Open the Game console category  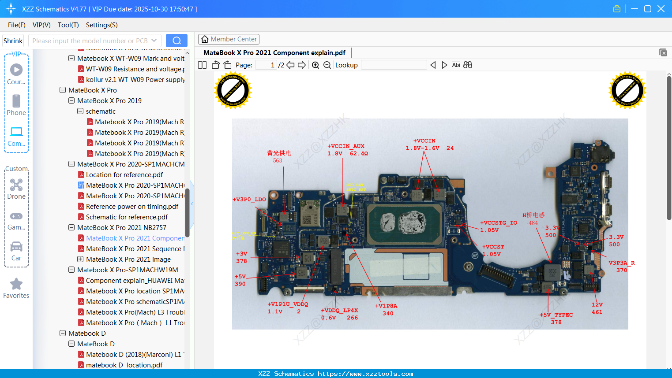pos(16,220)
